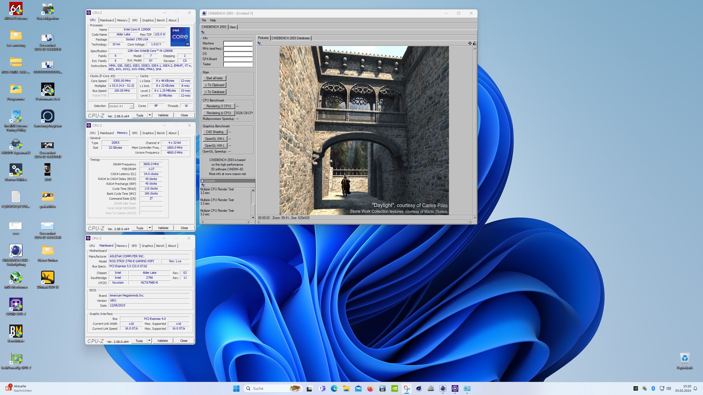
Task: Click the move-view cross icon in Cinebench
Action: (470, 43)
